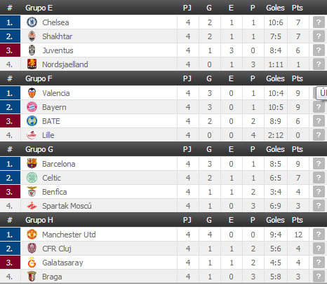Viewport: 327px width, 285px height.
Task: Click the Chelsea club crest
Action: pos(32,22)
